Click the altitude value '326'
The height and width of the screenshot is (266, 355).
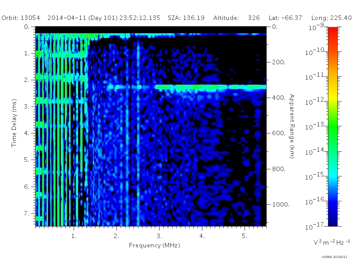(x=254, y=18)
